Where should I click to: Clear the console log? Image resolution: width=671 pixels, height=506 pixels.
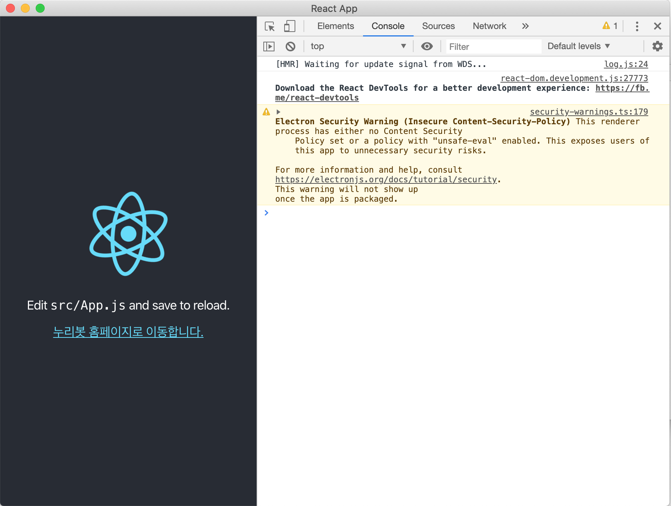tap(290, 47)
